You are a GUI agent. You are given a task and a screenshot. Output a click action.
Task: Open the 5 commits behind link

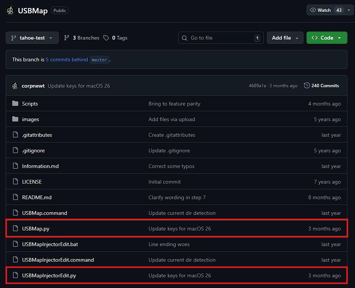pos(67,59)
